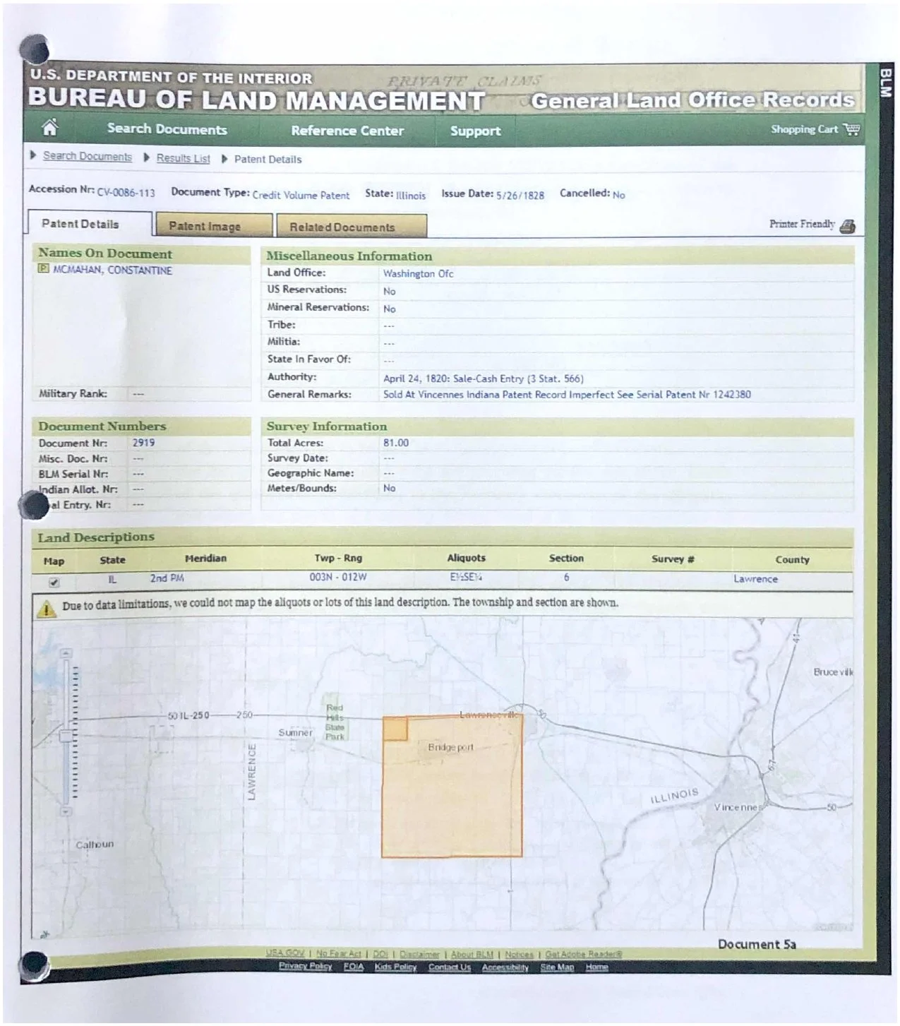Open the Reference Center menu
The width and height of the screenshot is (900, 1026).
tap(347, 131)
